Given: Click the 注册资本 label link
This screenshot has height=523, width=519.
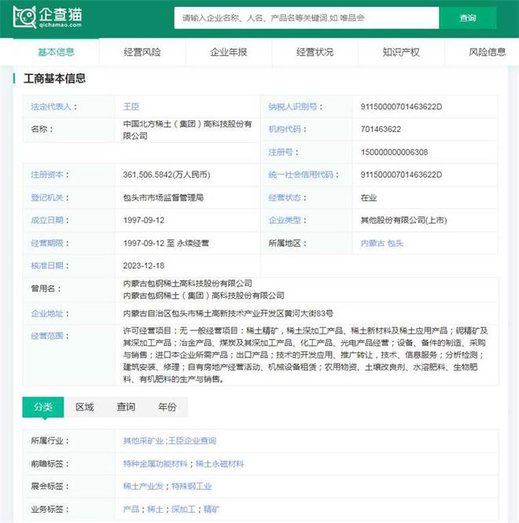Looking at the screenshot, I should tap(47, 175).
